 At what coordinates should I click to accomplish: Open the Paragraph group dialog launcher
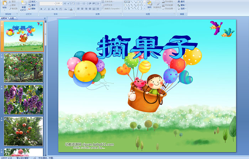(x=121, y=14)
